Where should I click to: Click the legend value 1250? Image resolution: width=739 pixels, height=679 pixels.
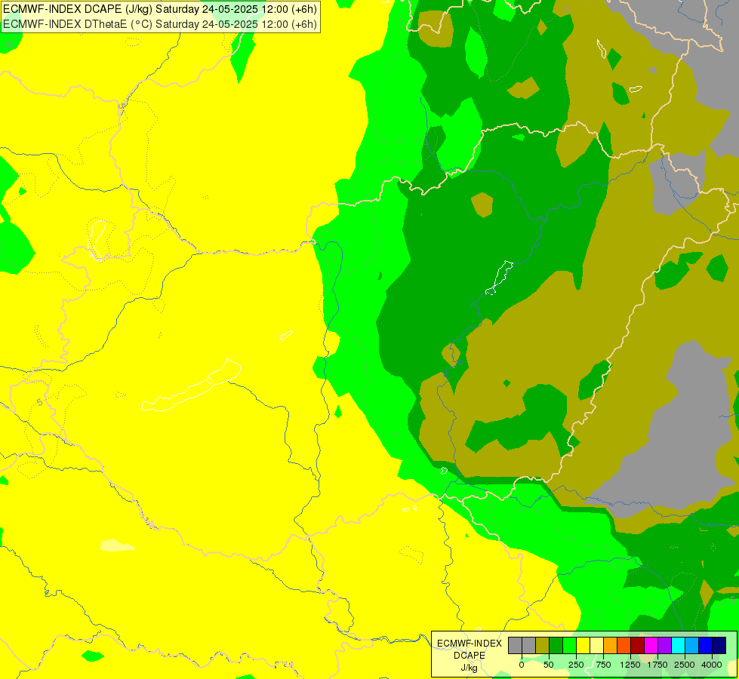pyautogui.click(x=630, y=665)
